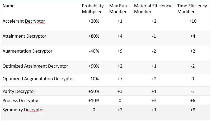
Task: Click the Name column header
Action: tap(8, 6)
